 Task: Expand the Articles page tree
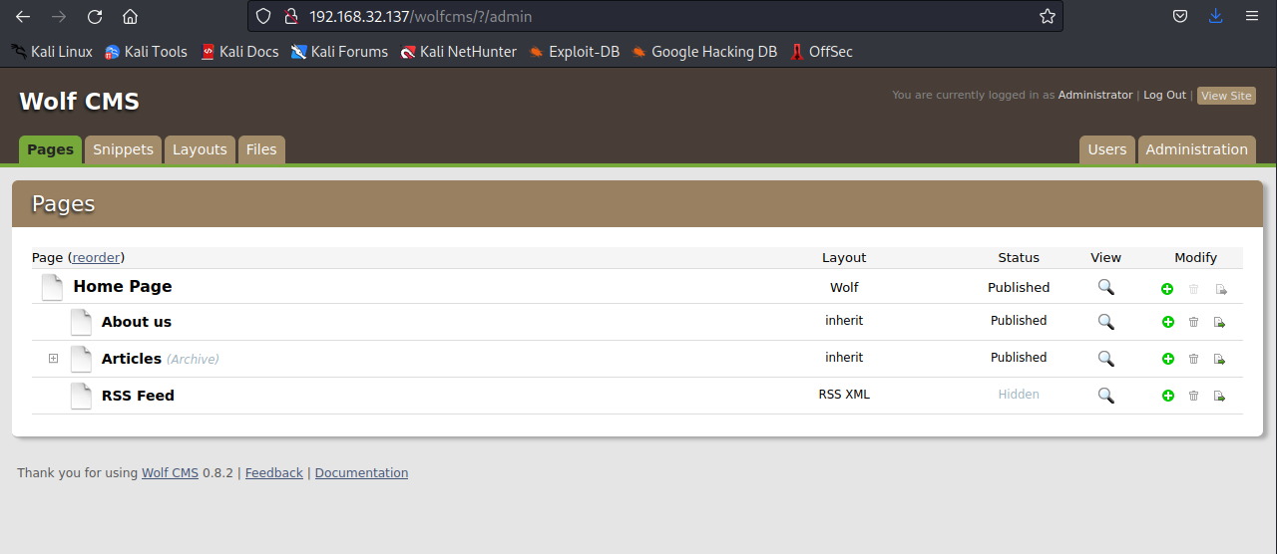(53, 359)
